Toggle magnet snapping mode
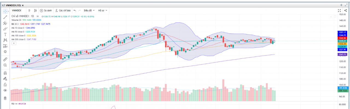350x109 pixels. pos(5,73)
